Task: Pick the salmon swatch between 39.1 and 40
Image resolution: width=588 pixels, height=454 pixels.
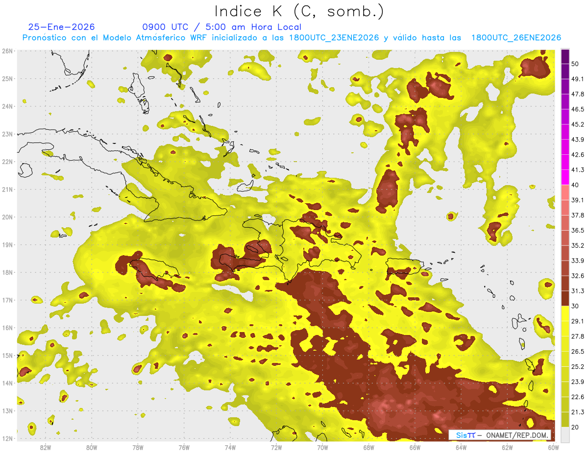Action: 565,192
